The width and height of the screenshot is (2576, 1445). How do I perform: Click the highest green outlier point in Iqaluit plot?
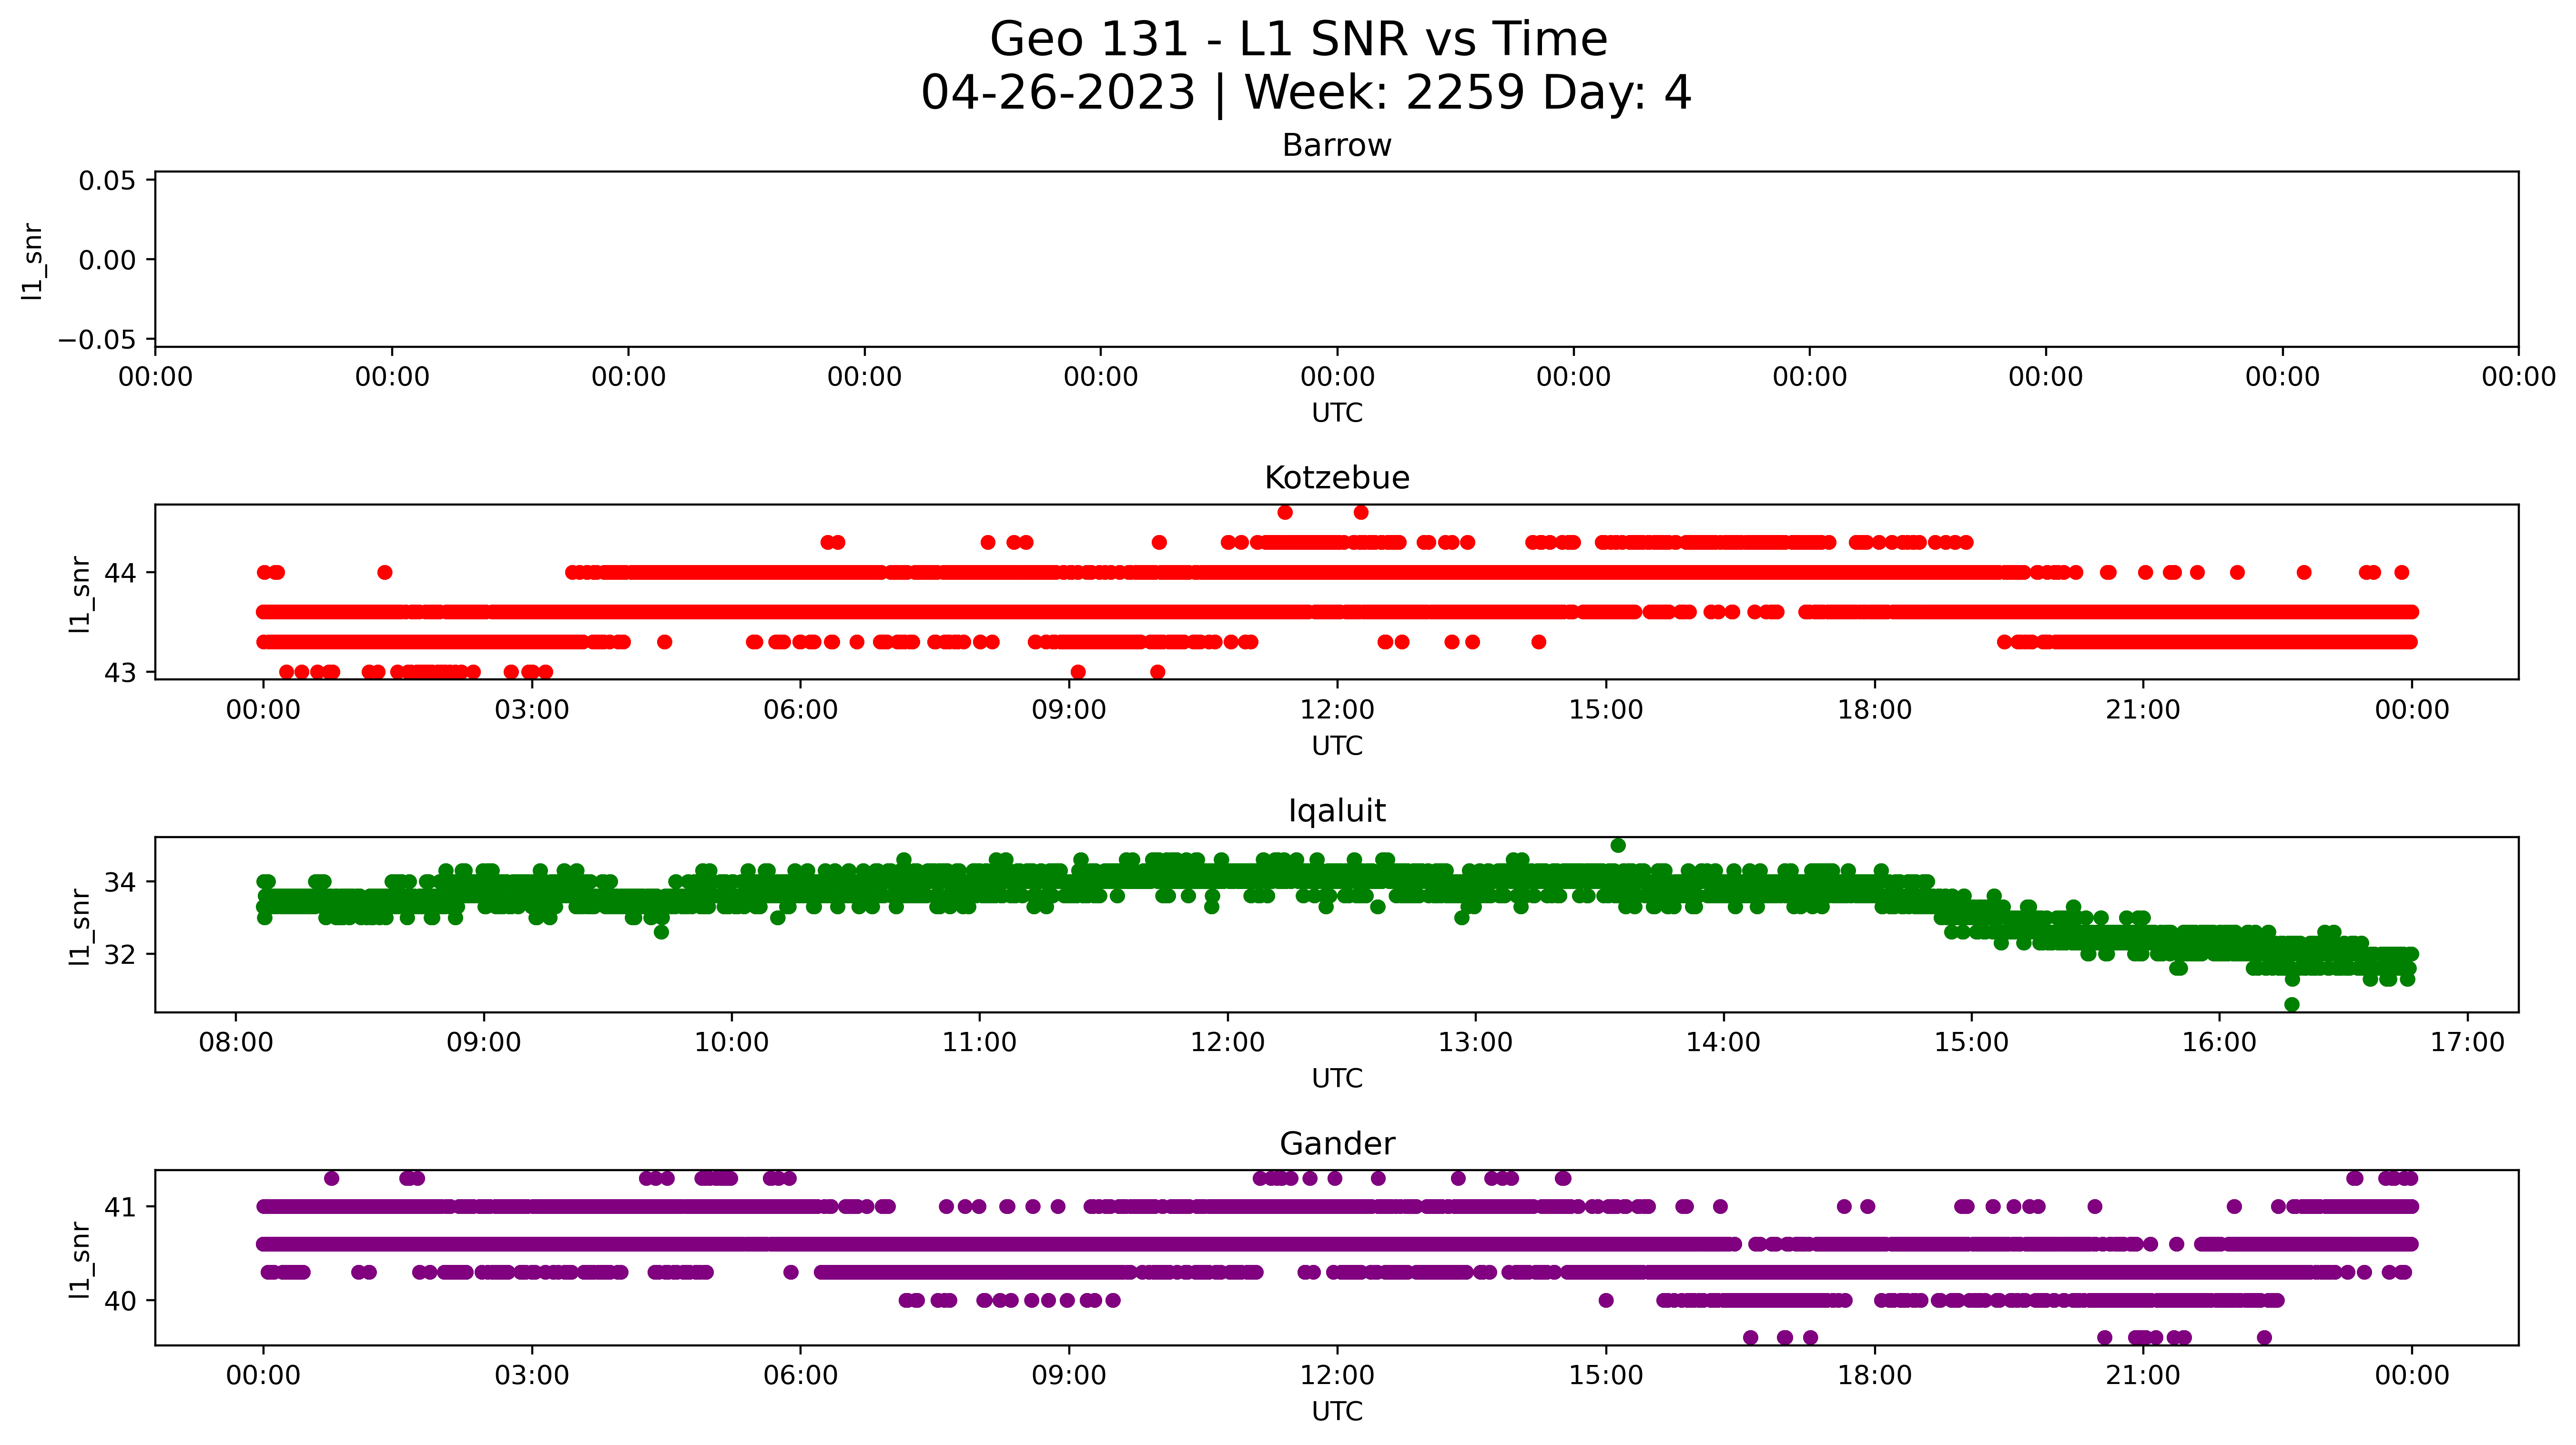tap(1618, 846)
